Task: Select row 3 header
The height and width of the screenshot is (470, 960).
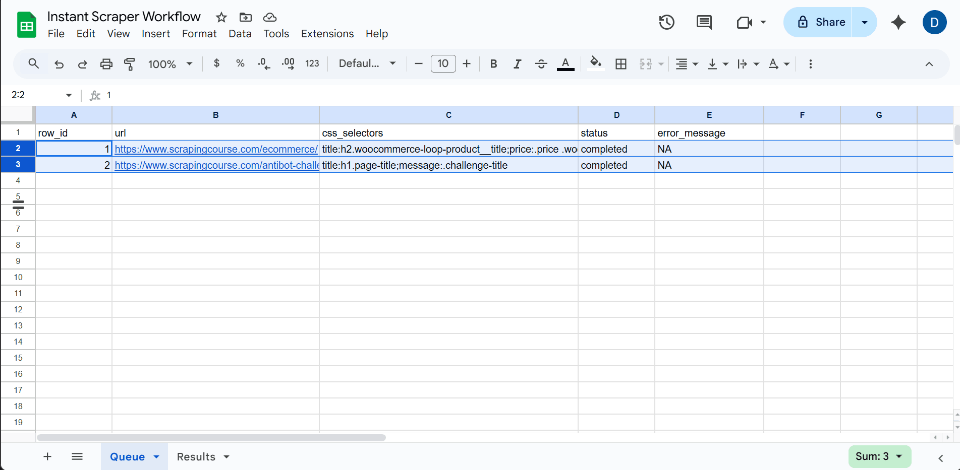Action: 18,165
